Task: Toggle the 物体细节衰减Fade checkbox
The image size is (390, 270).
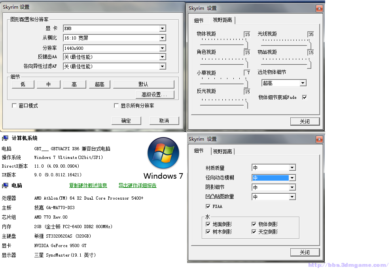Action: (x=305, y=97)
